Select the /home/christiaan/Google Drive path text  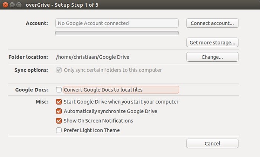[92, 57]
